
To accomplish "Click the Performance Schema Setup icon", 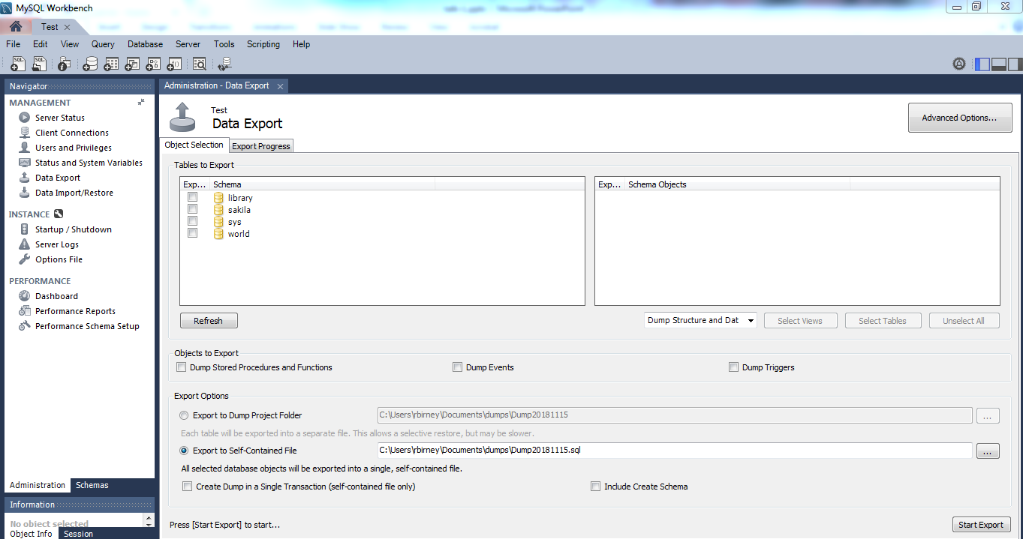I will 25,326.
